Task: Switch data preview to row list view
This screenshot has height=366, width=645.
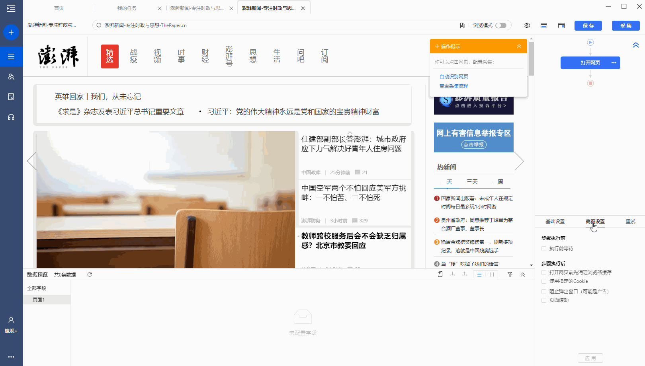Action: (479, 274)
